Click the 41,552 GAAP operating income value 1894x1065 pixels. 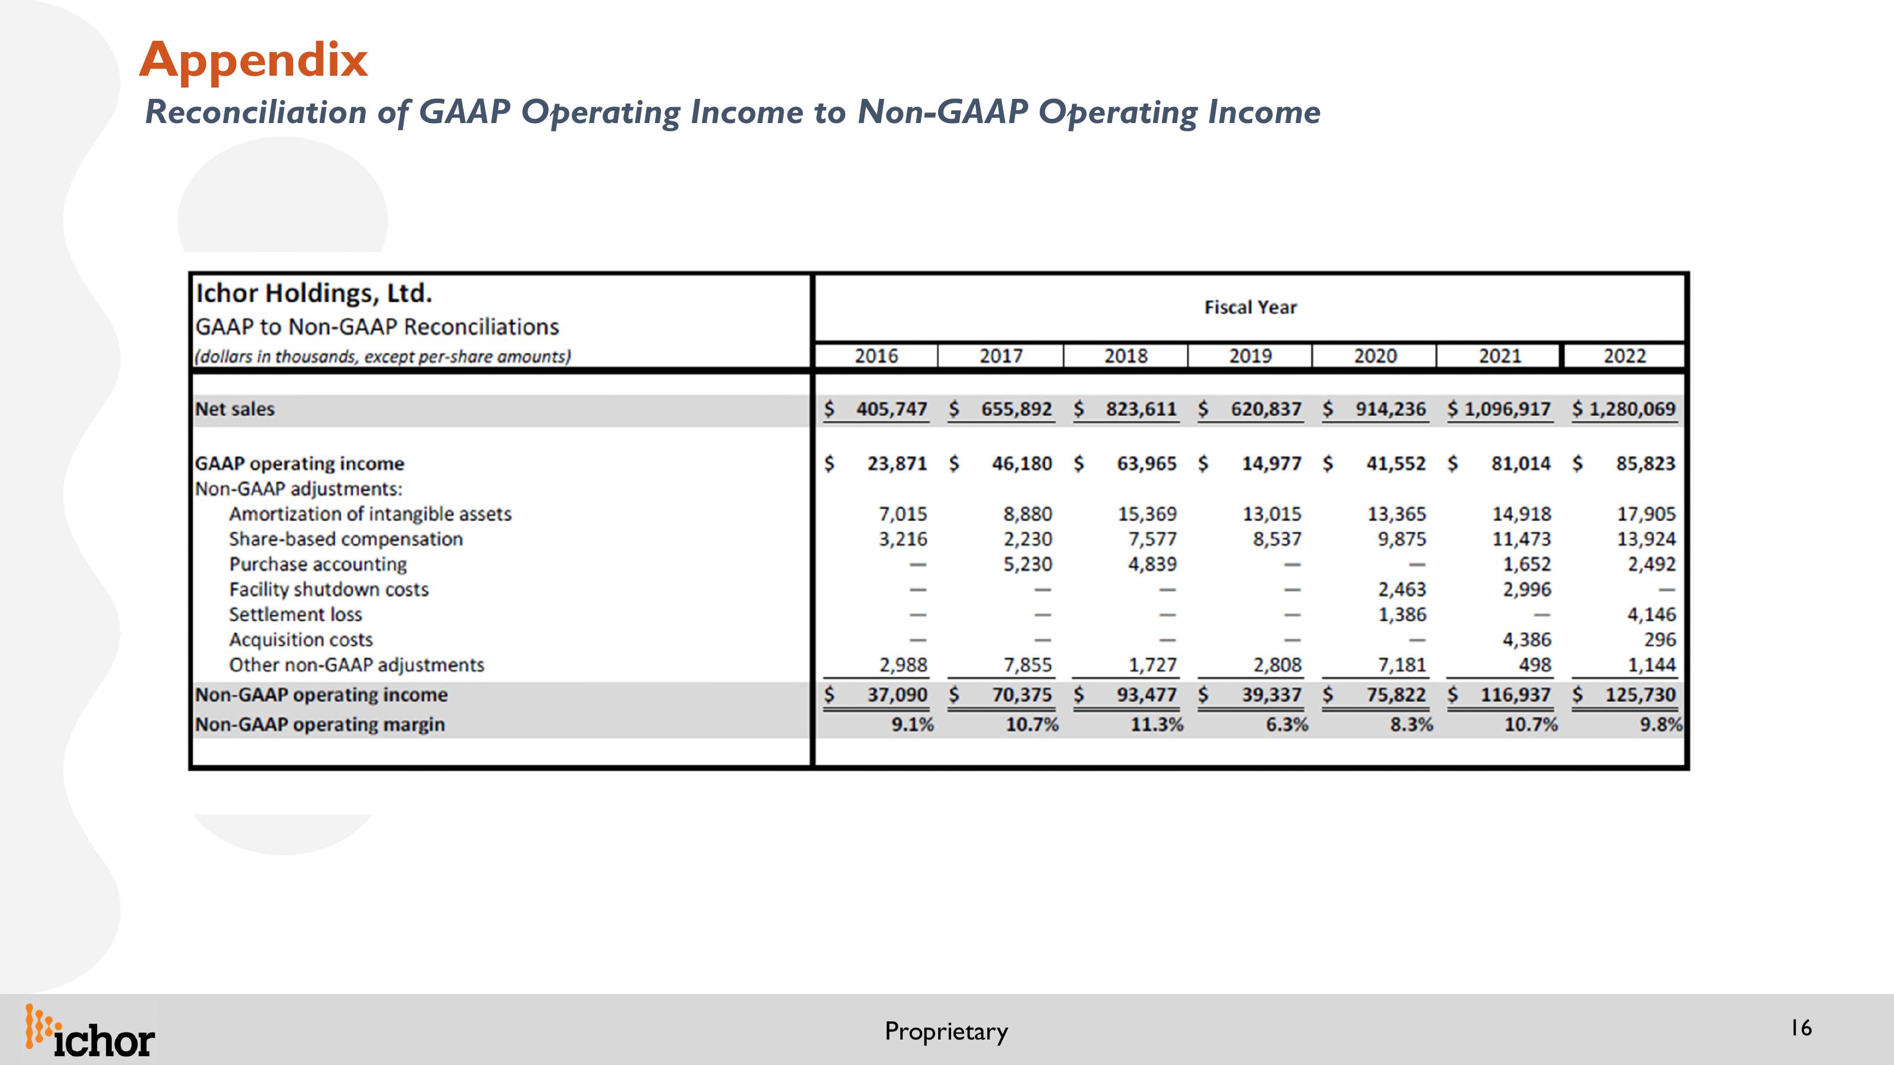click(x=1396, y=464)
